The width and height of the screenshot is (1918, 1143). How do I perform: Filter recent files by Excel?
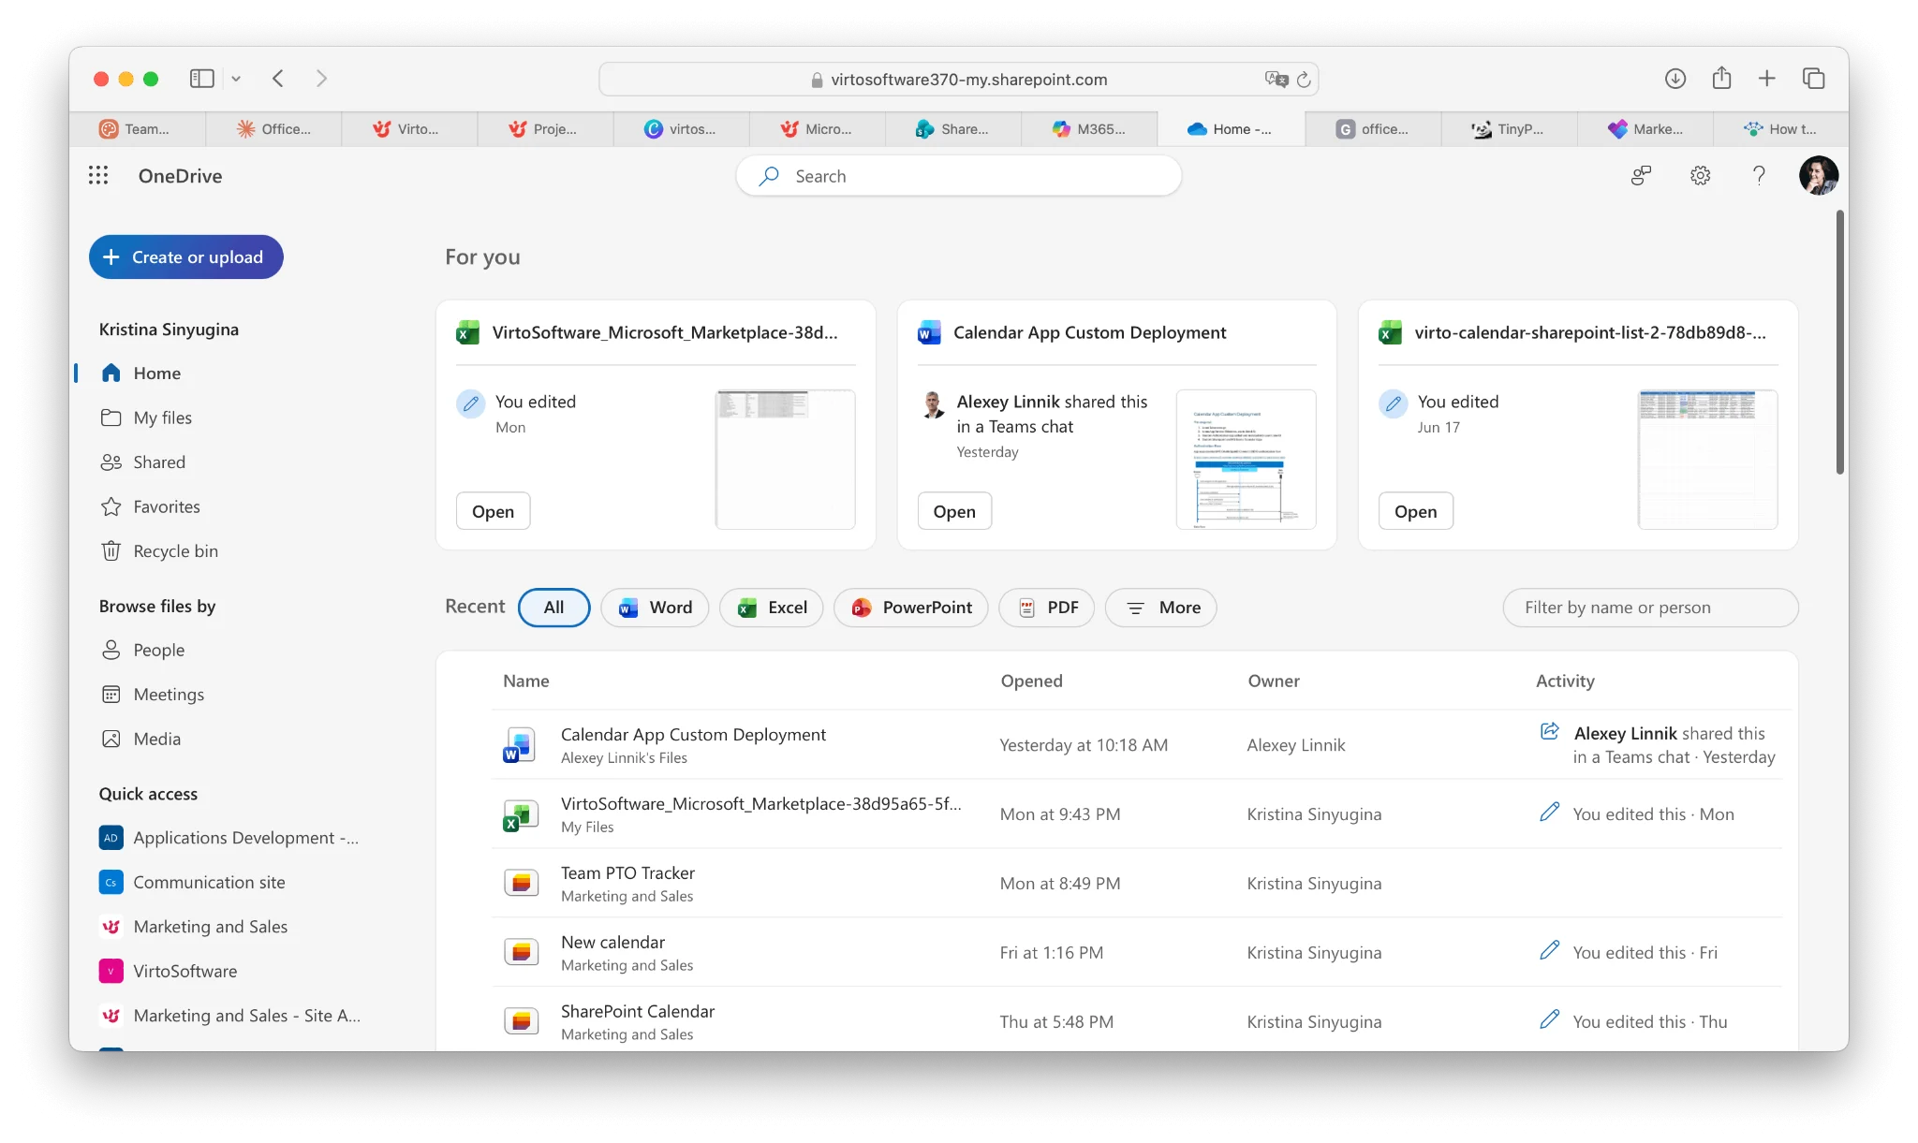[772, 608]
